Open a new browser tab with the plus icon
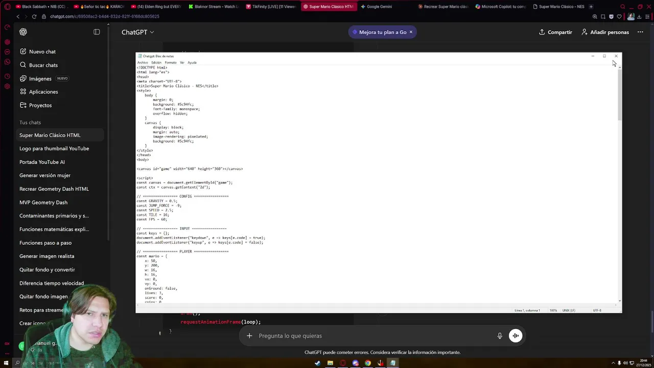The height and width of the screenshot is (368, 654). tap(591, 7)
